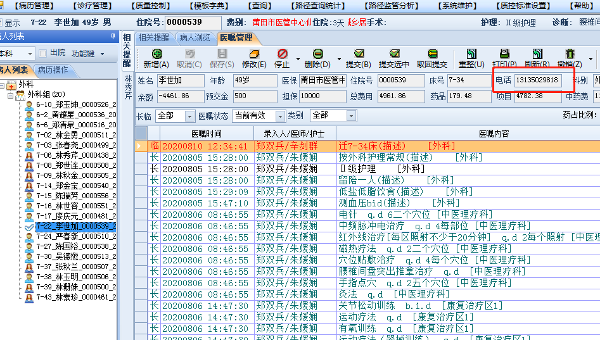Switch to the 病人列表 tab
The width and height of the screenshot is (600, 340).
click(15, 70)
